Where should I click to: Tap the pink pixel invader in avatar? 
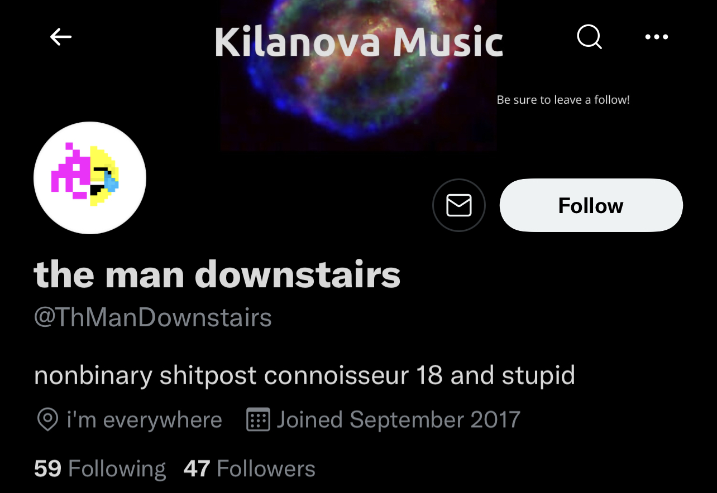point(70,171)
